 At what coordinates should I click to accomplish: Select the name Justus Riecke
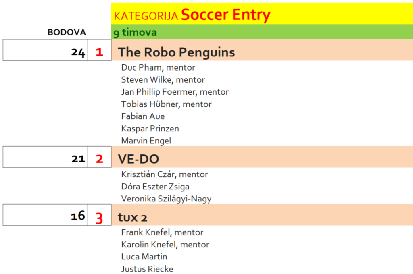(x=147, y=269)
